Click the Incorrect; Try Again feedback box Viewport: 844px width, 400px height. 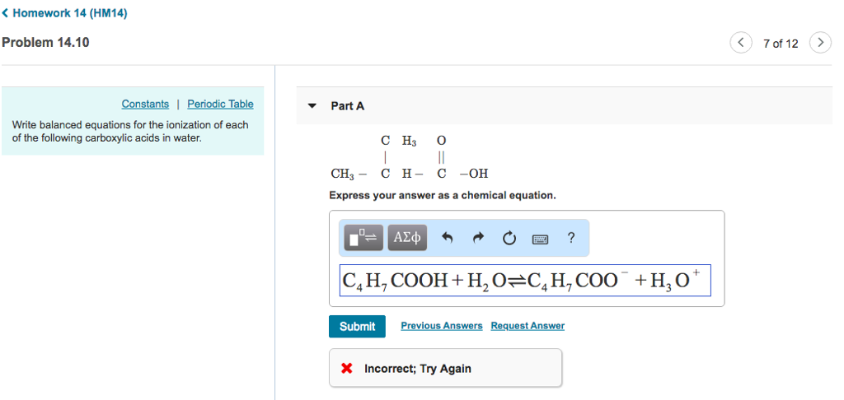point(445,368)
